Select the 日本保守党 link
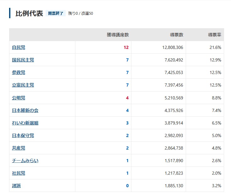 pyautogui.click(x=23, y=135)
